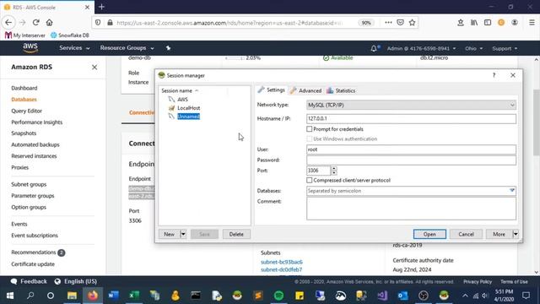This screenshot has height=304, width=540.
Task: Expand the AWS Services menu
Action: point(74,48)
